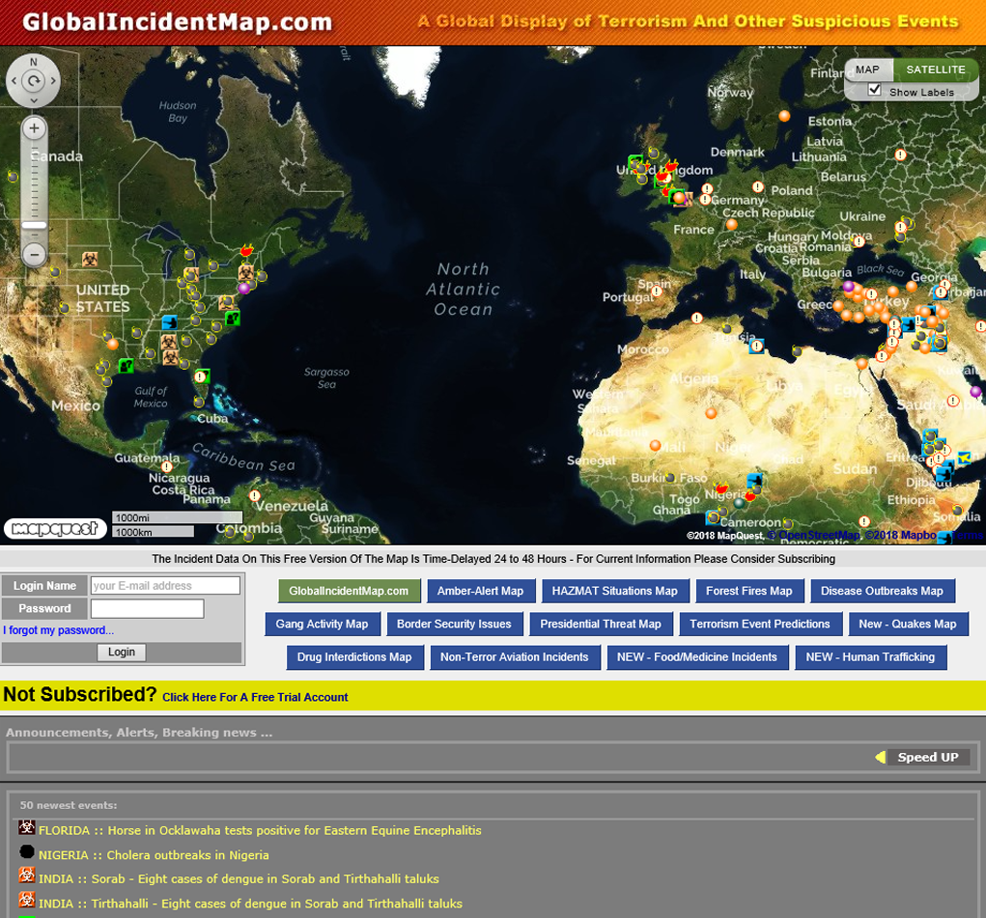Click the icon beside the INDIA Sorab event
The height and width of the screenshot is (918, 986).
point(26,876)
